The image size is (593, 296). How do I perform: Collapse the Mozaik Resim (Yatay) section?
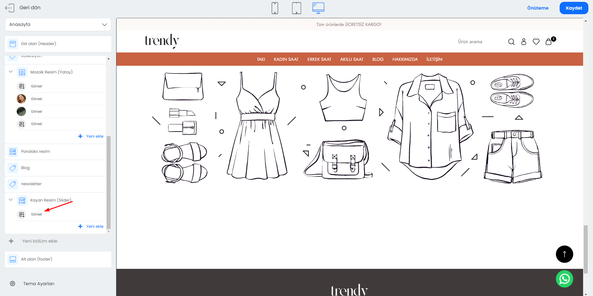coord(11,72)
